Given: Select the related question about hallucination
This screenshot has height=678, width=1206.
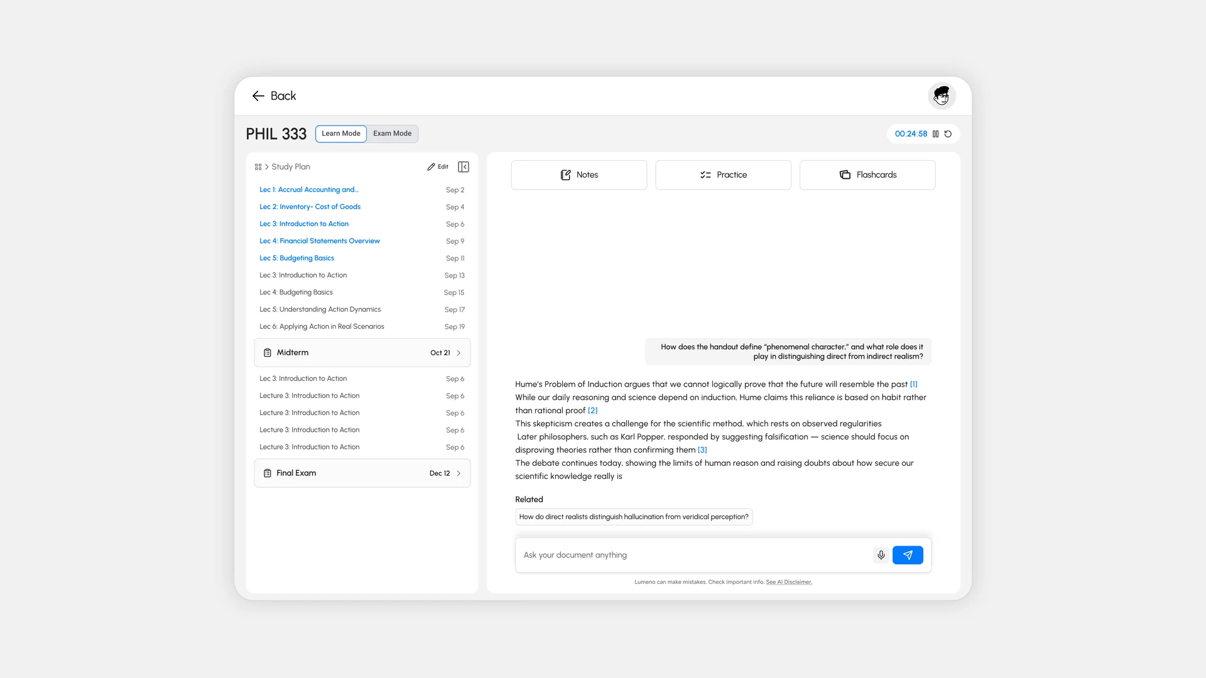Looking at the screenshot, I should [x=634, y=517].
